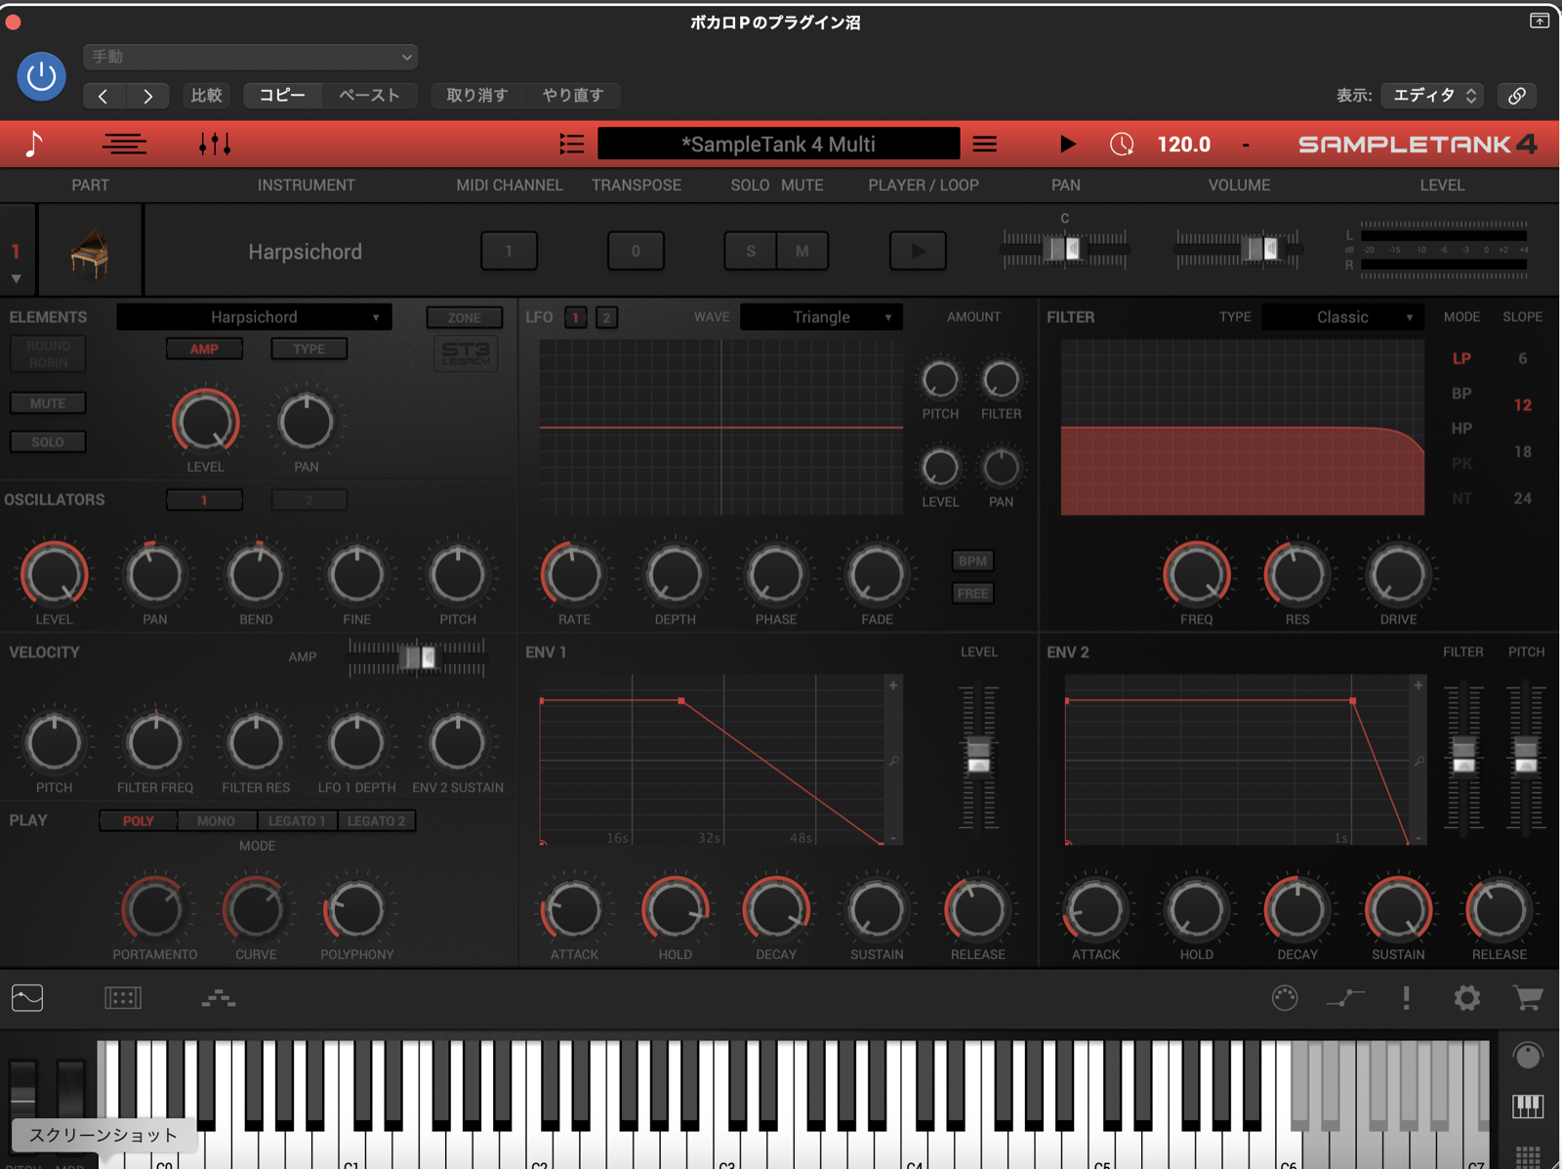Image resolution: width=1562 pixels, height=1169 pixels.
Task: Click the filter FREQ knob
Action: coord(1197,575)
